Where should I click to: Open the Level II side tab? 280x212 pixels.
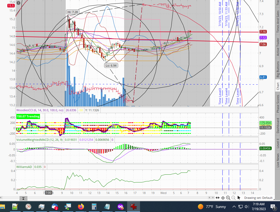pyautogui.click(x=278, y=141)
